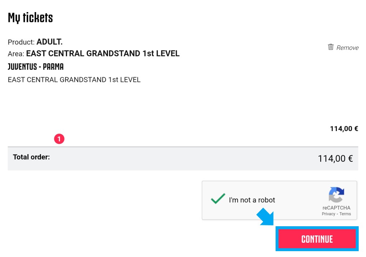The width and height of the screenshot is (366, 257).
Task: Click the grey Total order summary bar
Action: coord(183,159)
